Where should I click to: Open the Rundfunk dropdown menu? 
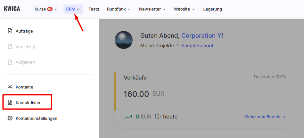pos(119,9)
